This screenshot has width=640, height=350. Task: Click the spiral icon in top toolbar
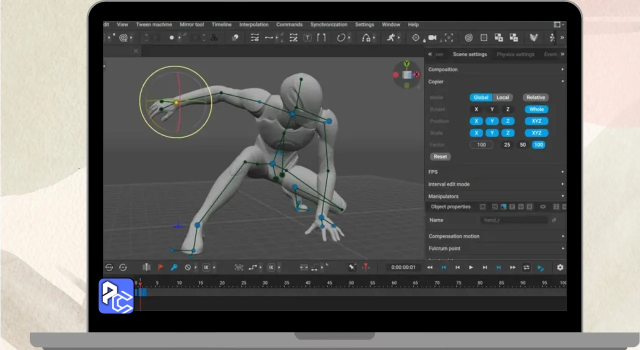pyautogui.click(x=468, y=37)
